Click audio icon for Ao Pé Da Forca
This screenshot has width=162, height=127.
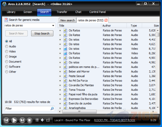click(65, 81)
